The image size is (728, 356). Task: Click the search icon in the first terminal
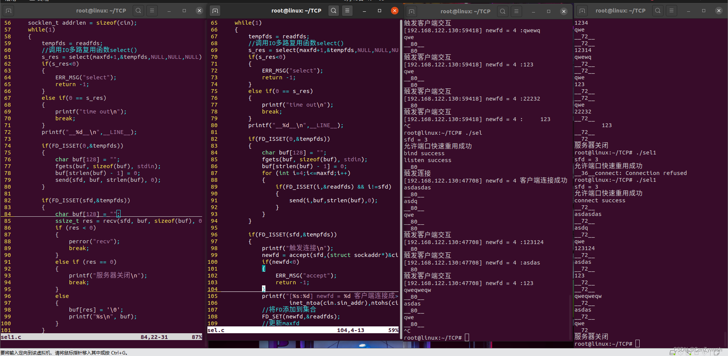[x=138, y=11]
